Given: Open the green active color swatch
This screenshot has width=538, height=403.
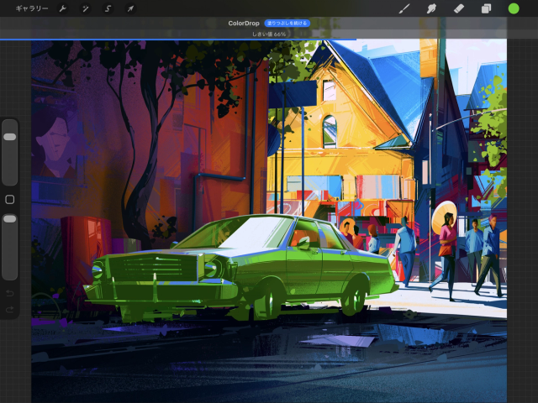Looking at the screenshot, I should [514, 8].
